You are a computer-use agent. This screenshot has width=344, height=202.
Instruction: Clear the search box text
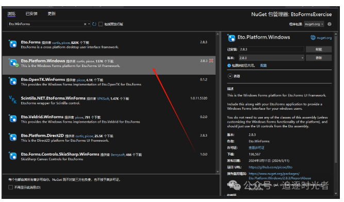[x=85, y=24]
